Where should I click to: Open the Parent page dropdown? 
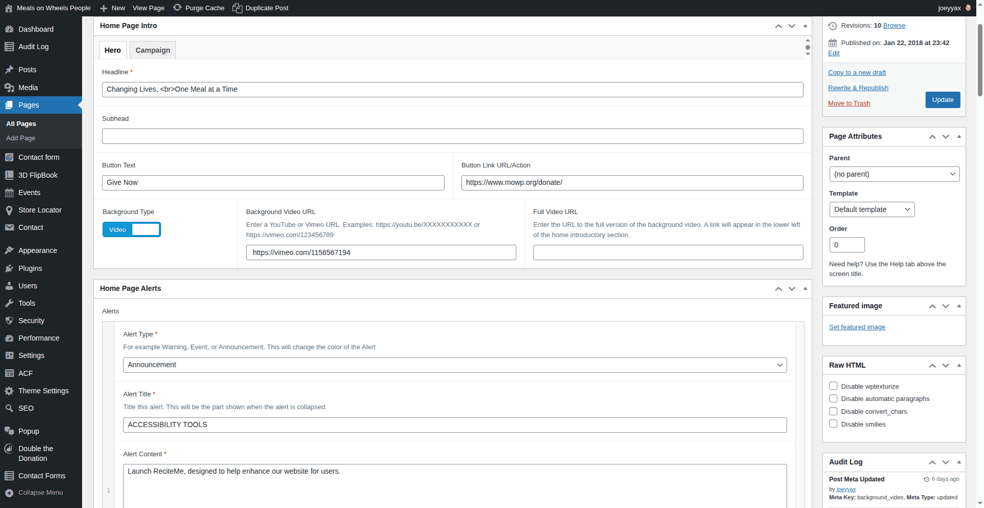[894, 174]
